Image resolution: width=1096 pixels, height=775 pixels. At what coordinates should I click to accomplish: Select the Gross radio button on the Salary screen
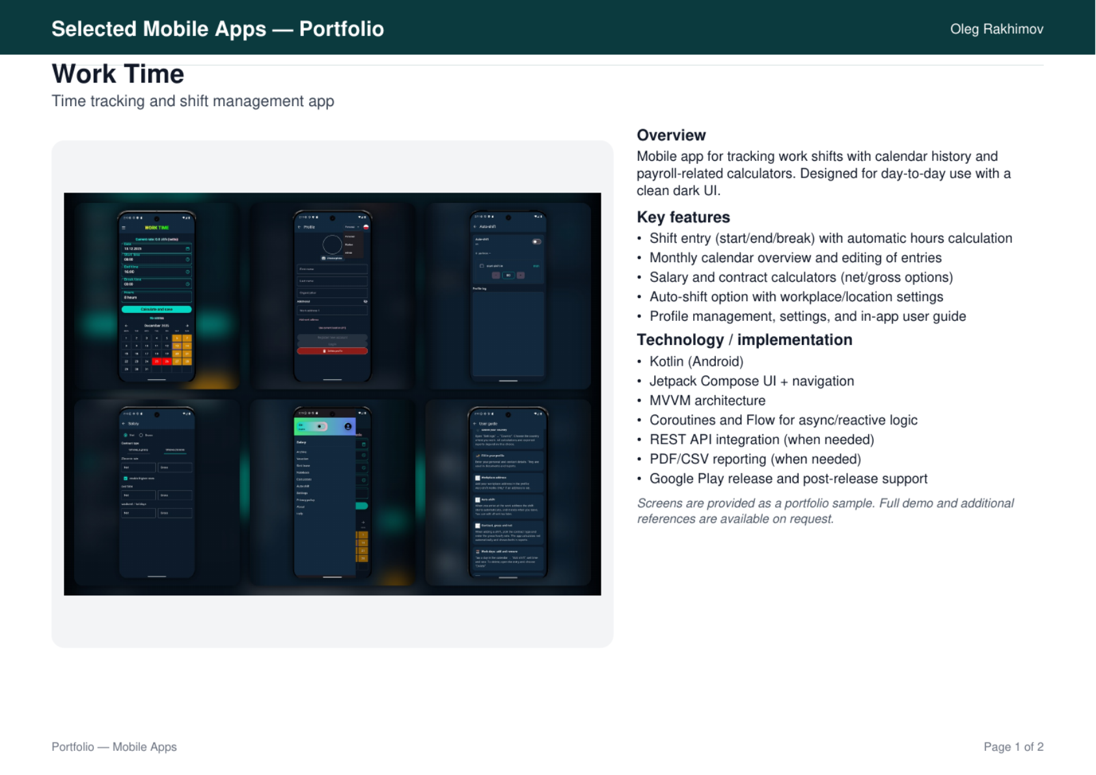[x=141, y=435]
